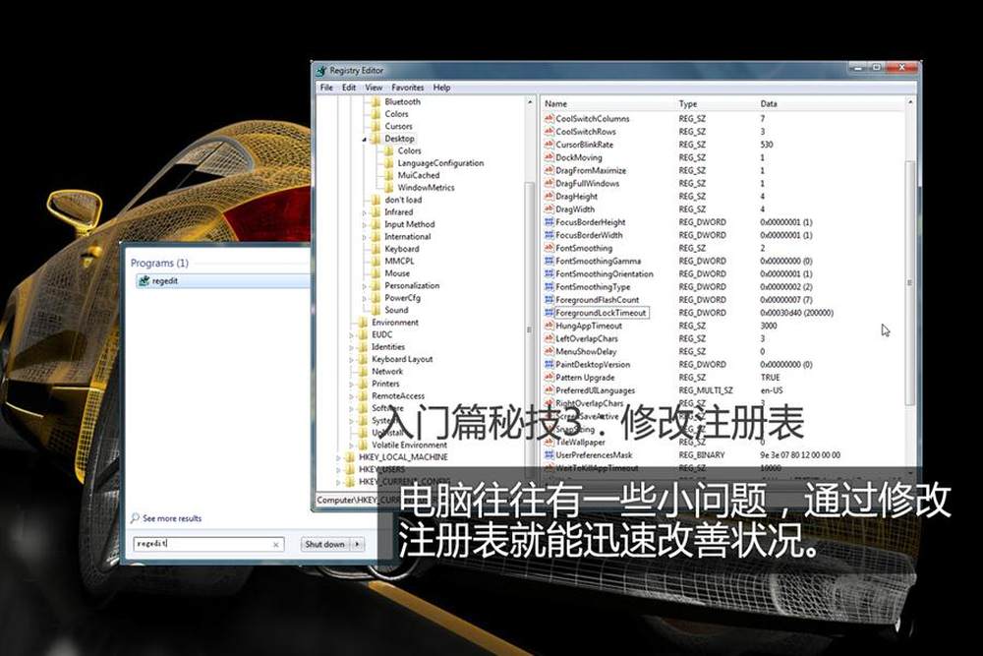
Task: Open the Edit menu
Action: coord(349,88)
